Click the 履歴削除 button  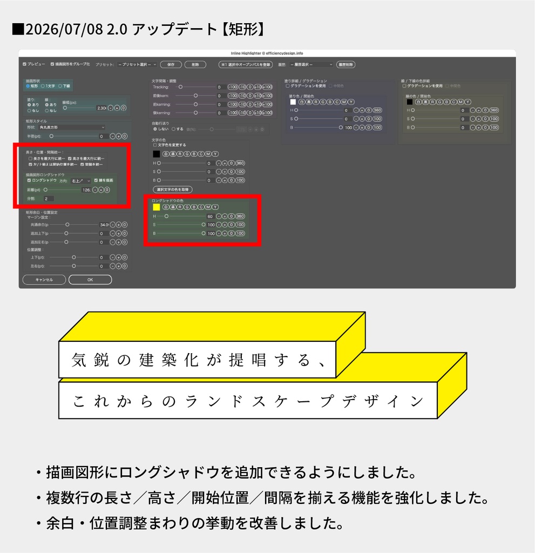pyautogui.click(x=346, y=65)
